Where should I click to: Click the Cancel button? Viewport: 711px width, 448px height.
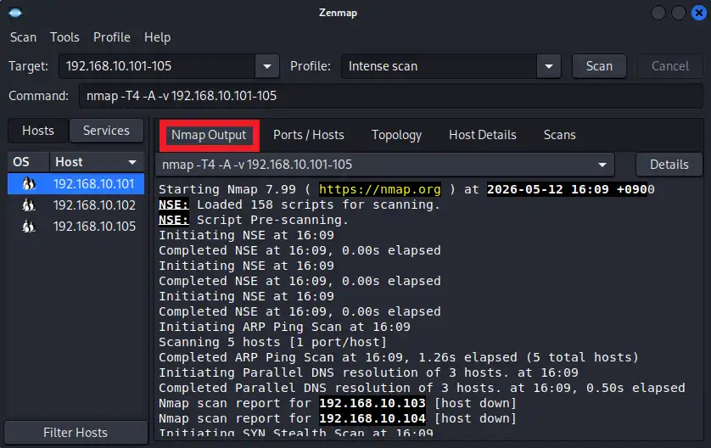[x=669, y=66]
